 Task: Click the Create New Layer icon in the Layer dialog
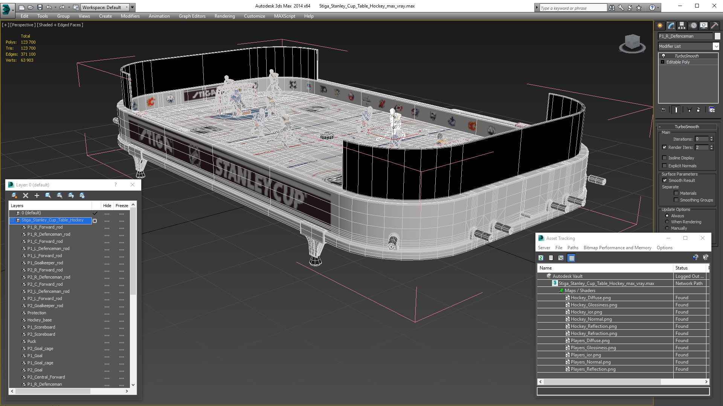(14, 195)
